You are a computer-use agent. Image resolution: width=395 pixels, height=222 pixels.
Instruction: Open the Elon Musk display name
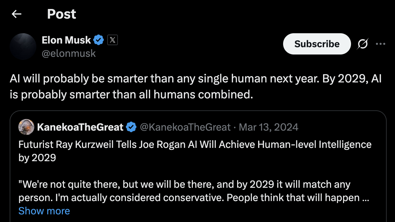click(x=66, y=40)
